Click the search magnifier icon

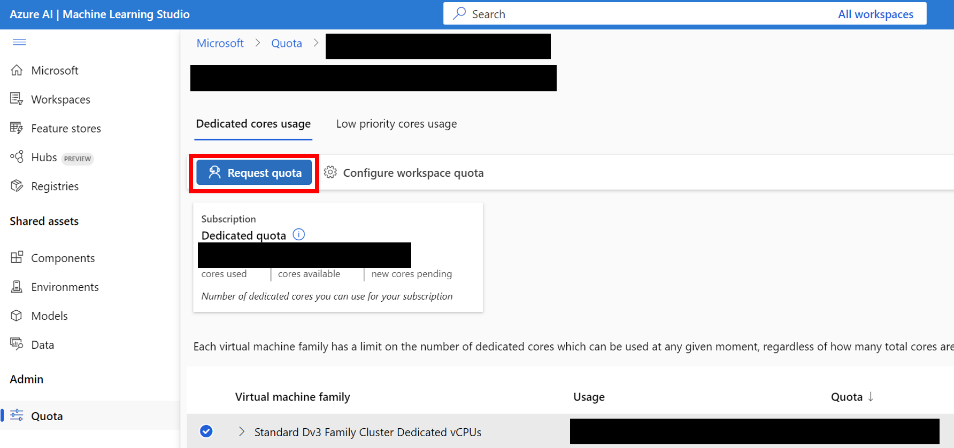459,14
